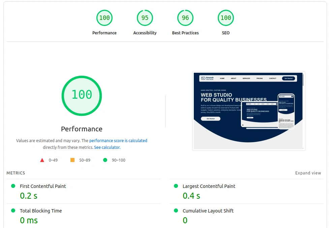Click the Largest Contentful Paint metric label
Image resolution: width=331 pixels, height=228 pixels.
(209, 186)
